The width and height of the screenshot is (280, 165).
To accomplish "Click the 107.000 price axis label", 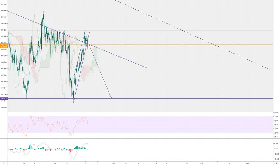I will (x=4, y=94).
